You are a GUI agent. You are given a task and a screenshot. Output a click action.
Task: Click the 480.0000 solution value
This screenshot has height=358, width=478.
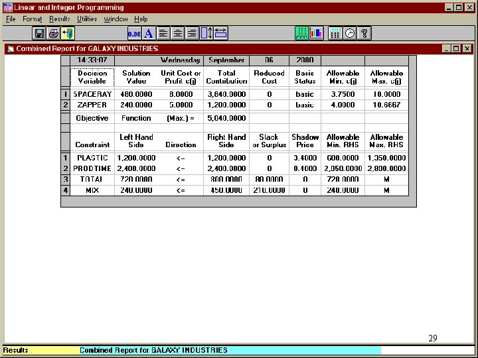[x=136, y=94]
